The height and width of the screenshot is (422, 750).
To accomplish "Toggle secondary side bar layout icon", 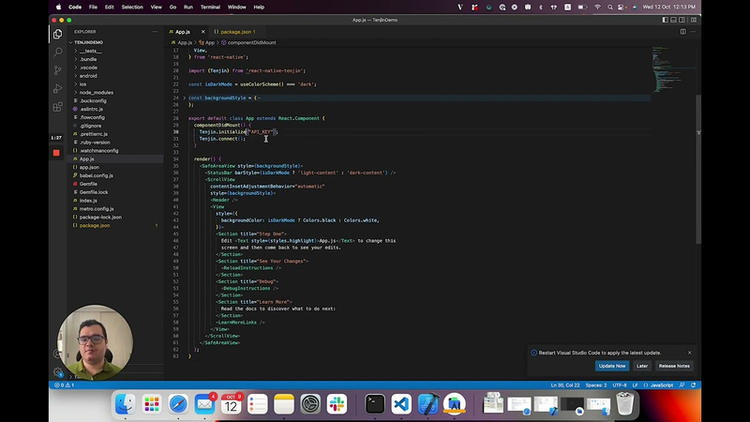I will click(682, 20).
